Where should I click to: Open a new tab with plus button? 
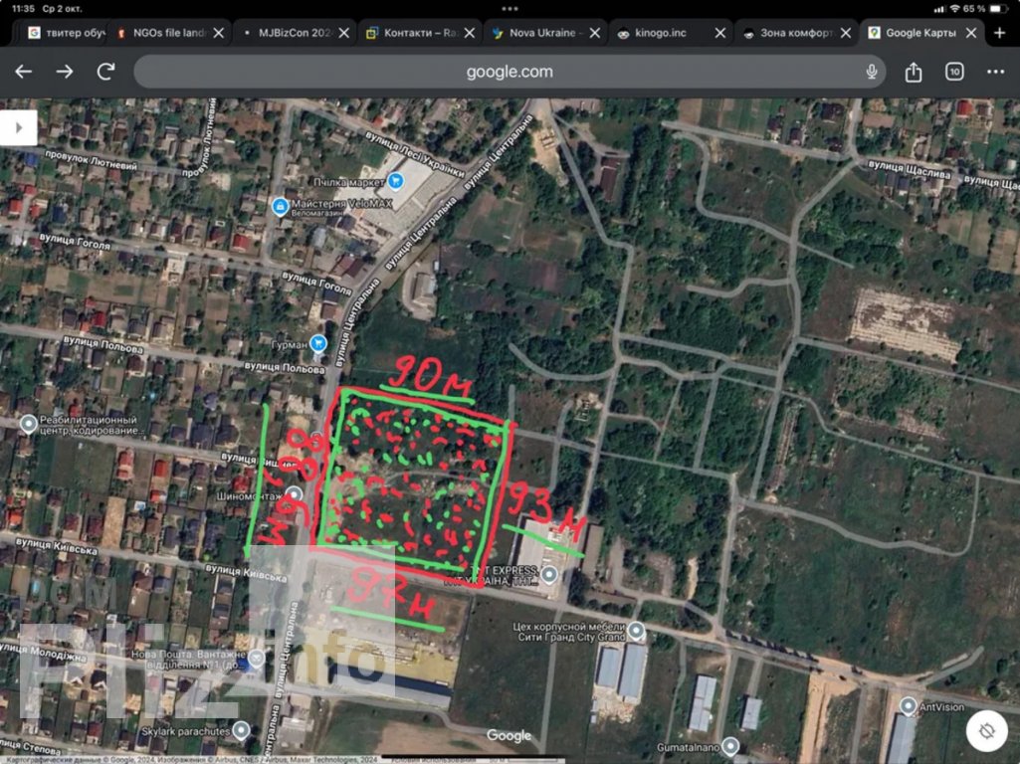point(1000,33)
